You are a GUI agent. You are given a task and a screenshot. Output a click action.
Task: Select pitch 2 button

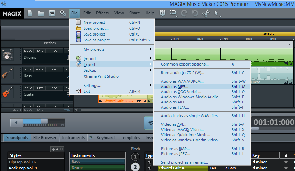click(135, 167)
